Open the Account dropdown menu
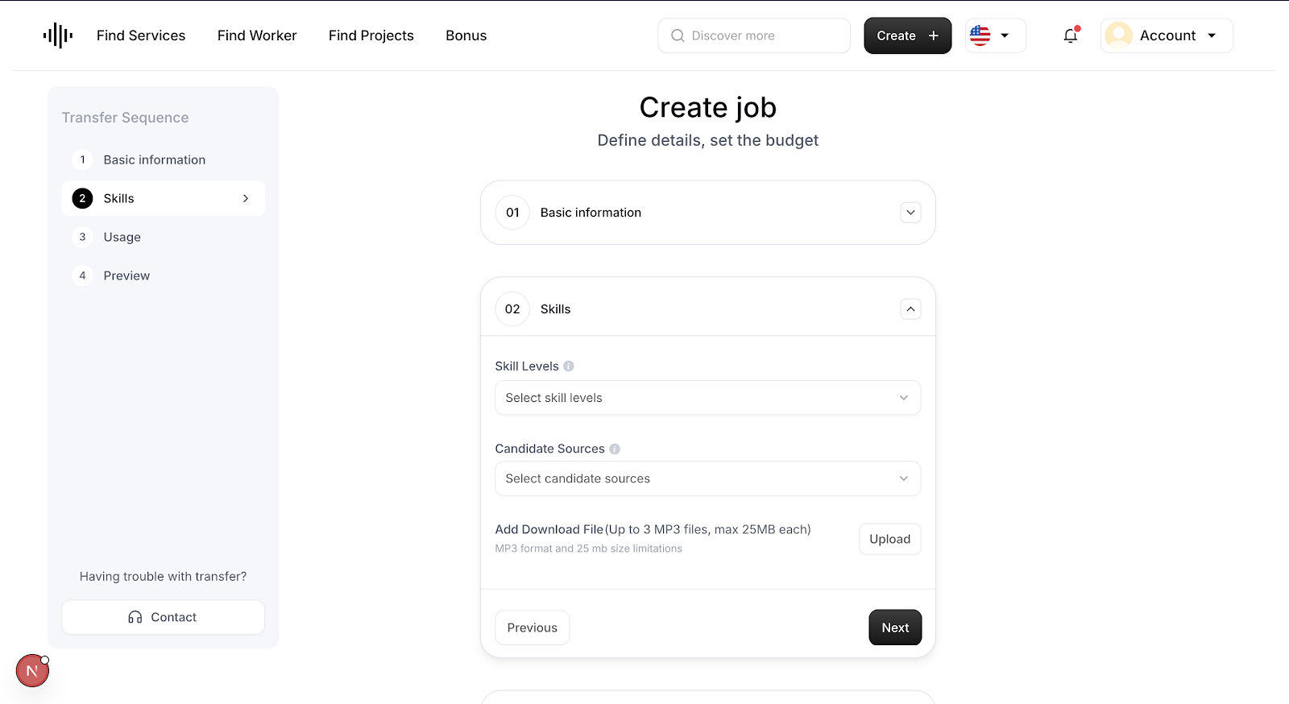Viewport: 1289px width, 704px height. pos(1167,35)
